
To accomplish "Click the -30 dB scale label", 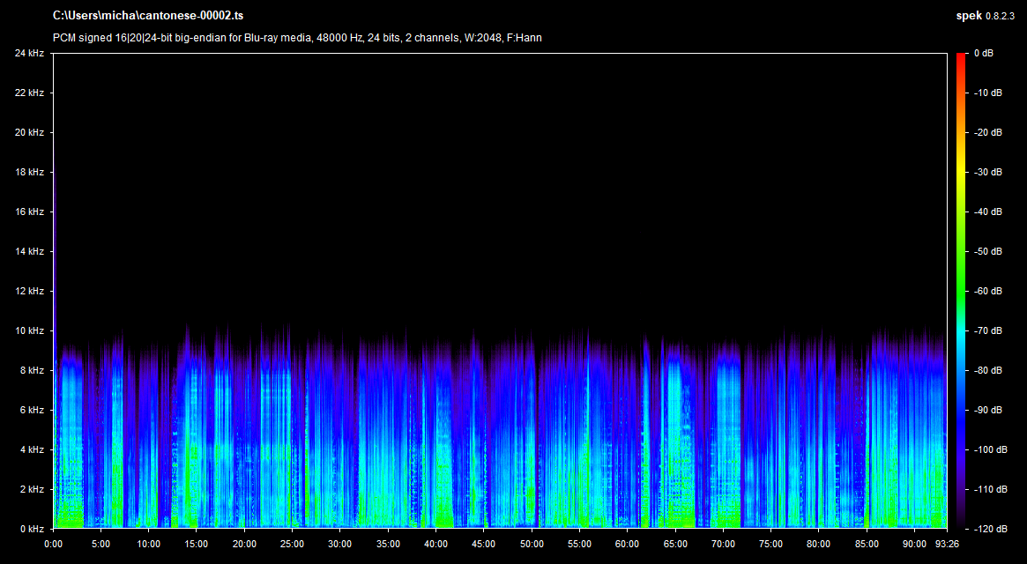I will pyautogui.click(x=987, y=173).
